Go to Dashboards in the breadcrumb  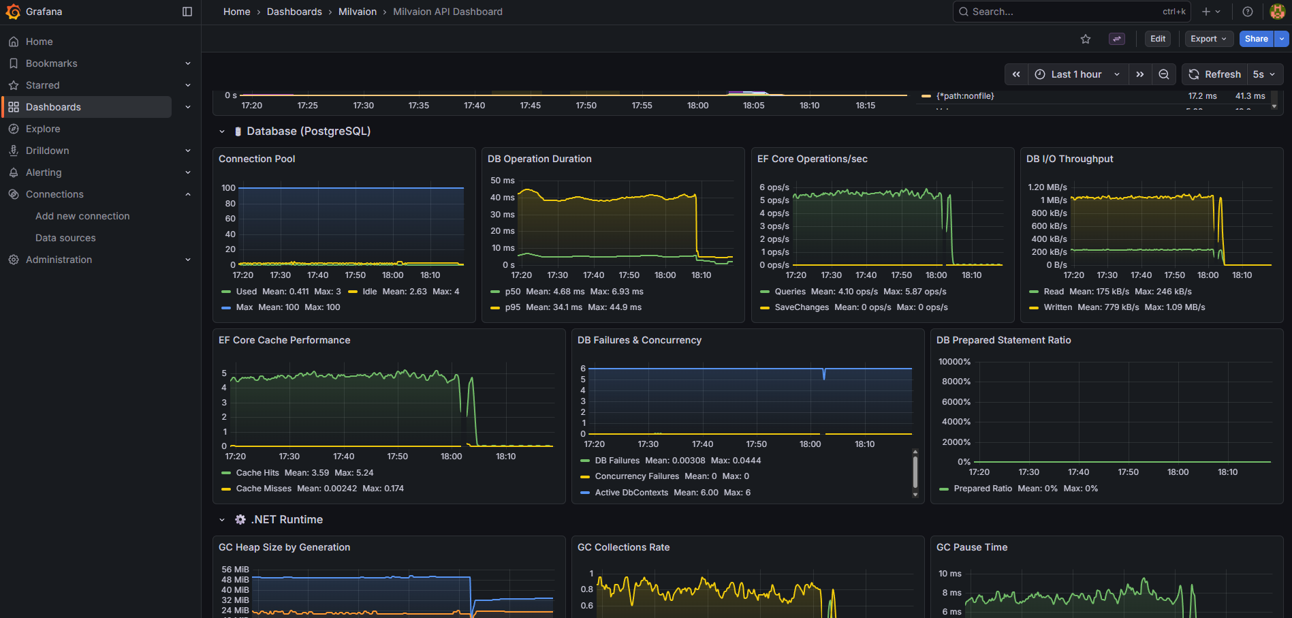tap(294, 12)
